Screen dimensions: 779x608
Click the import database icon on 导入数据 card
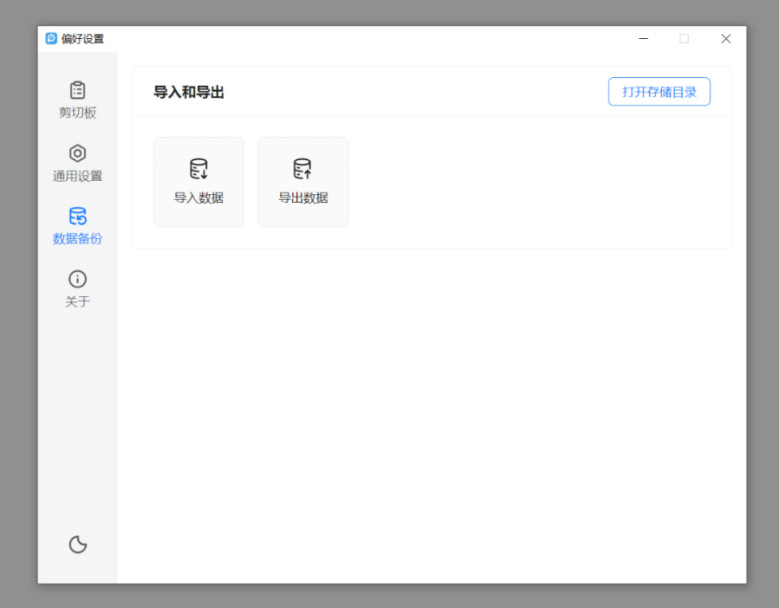[198, 168]
